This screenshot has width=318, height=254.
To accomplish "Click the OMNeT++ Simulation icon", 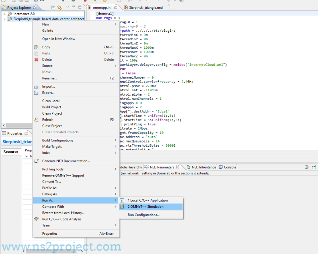I will click(122, 207).
